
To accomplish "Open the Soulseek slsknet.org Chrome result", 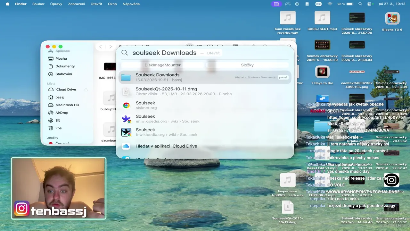I will pyautogui.click(x=205, y=105).
